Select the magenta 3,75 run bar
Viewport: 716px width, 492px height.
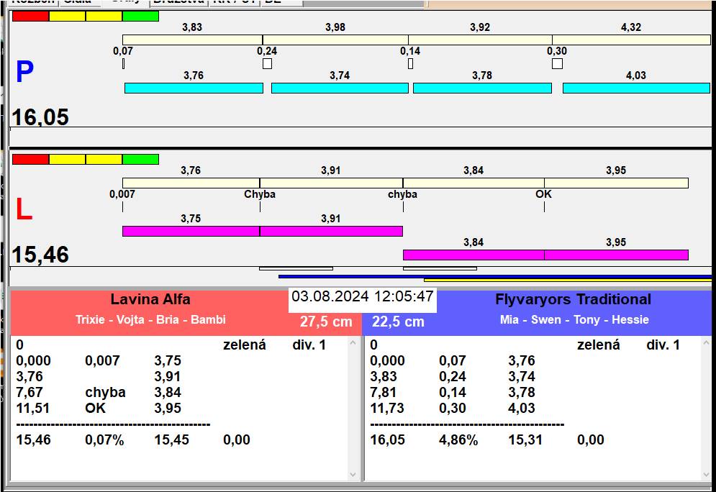pos(191,231)
